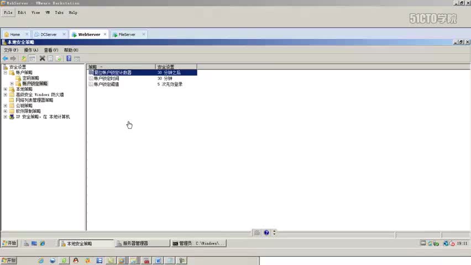Screen dimensions: 471x265
Task: Click the red security alert icon in the tray
Action: point(452,243)
